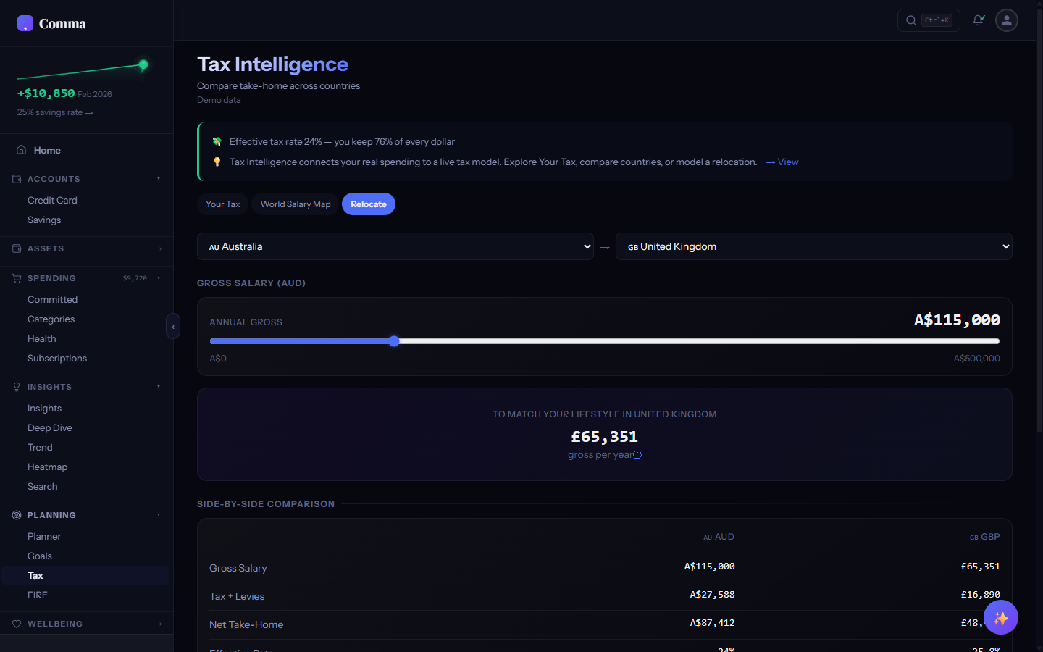Follow the View link in the banner
The image size is (1043, 652).
782,162
